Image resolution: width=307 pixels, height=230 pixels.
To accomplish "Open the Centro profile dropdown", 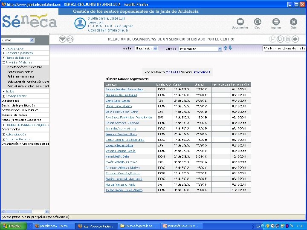I will coord(18,40).
